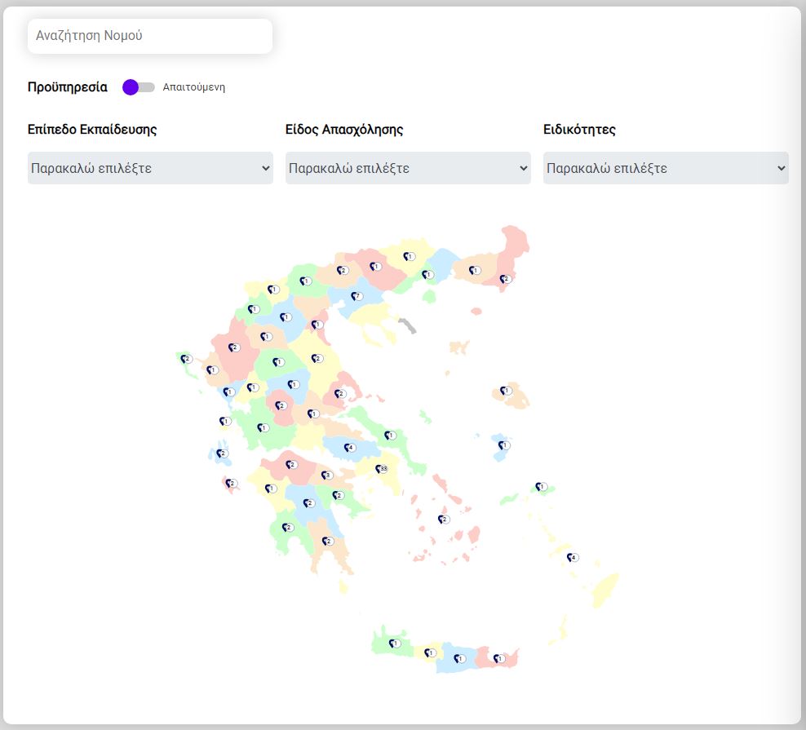This screenshot has width=806, height=730.
Task: Click the marker labeled 4 near Rhodes
Action: pos(572,558)
